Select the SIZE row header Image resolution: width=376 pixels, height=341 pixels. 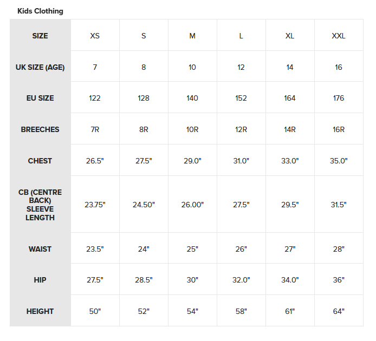click(40, 36)
